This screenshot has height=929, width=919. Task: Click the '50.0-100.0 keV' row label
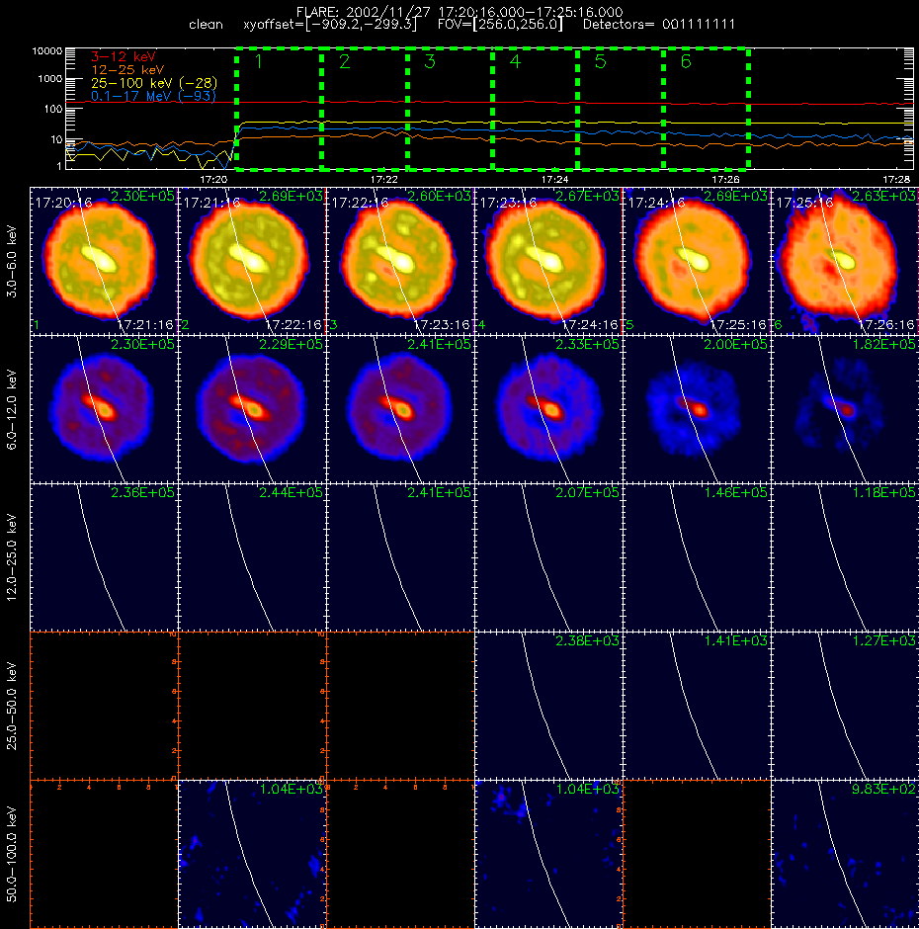click(12, 854)
